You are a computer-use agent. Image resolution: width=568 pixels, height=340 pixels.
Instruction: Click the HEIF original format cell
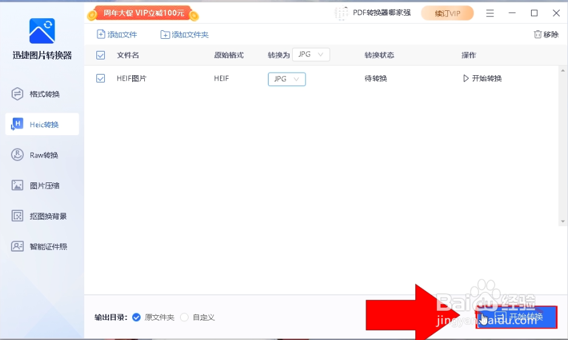pyautogui.click(x=221, y=78)
